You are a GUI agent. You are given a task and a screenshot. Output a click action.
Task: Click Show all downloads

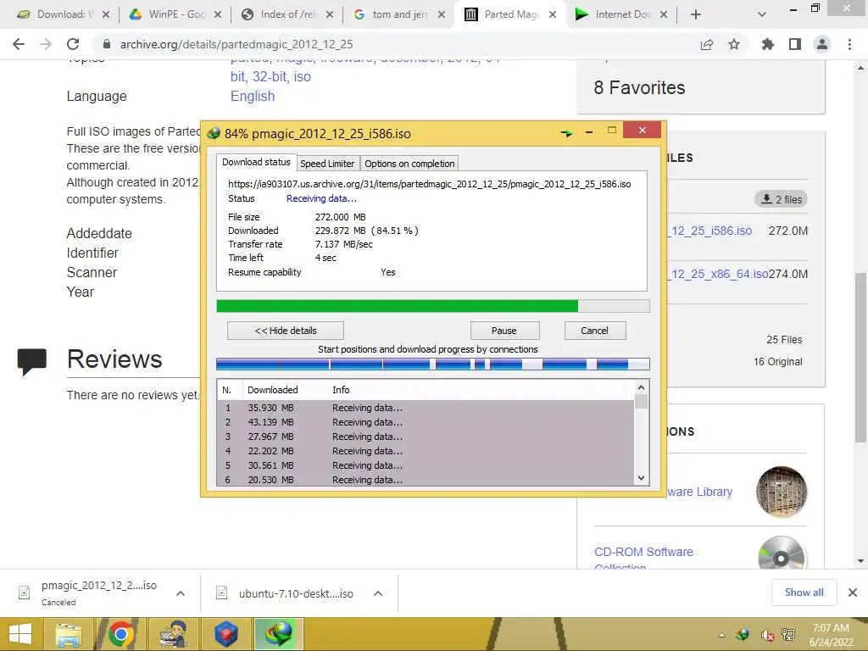tap(804, 593)
